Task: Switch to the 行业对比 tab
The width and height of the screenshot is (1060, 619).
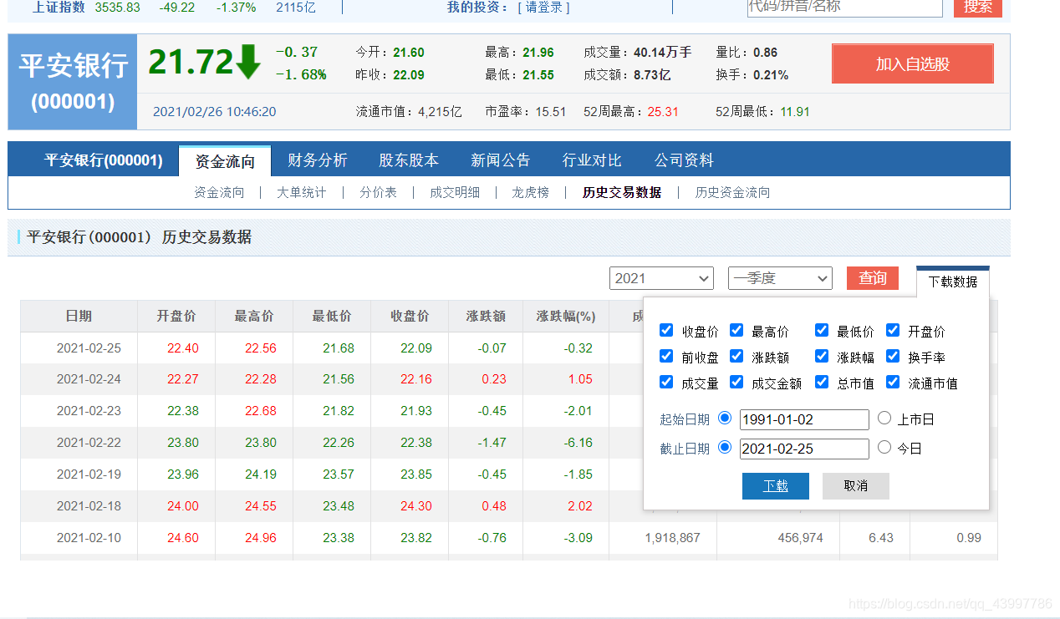Action: pos(592,160)
